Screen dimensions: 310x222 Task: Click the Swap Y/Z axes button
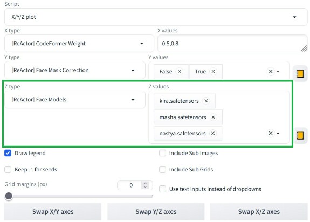coord(156,212)
